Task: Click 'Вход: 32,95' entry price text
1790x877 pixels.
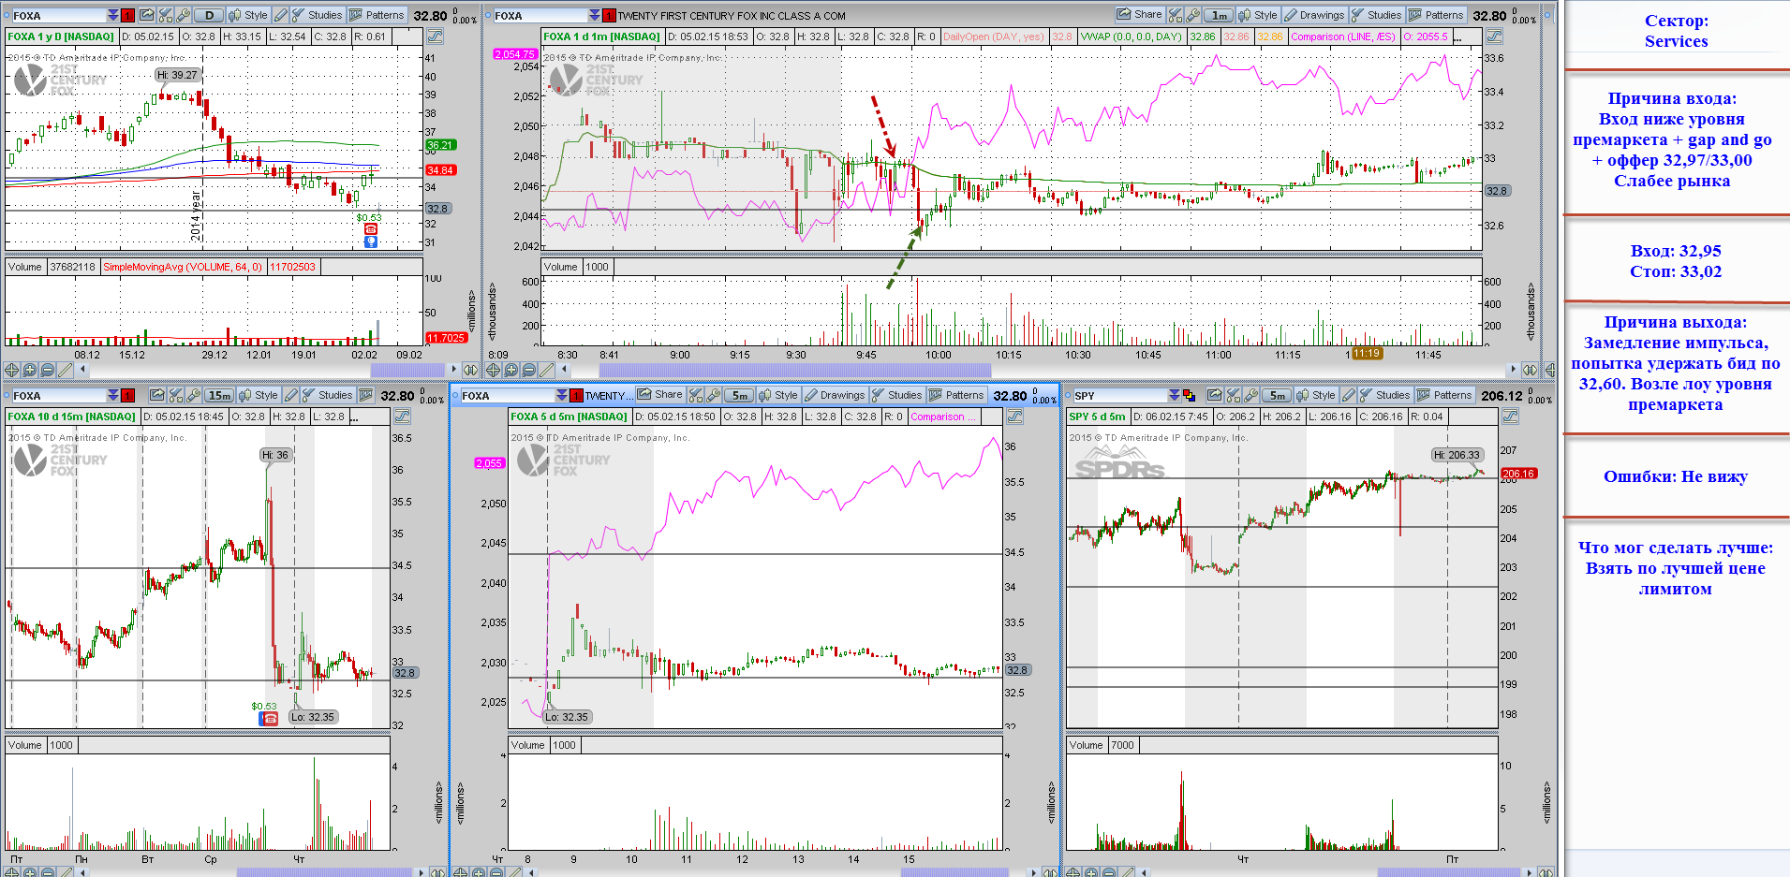Action: 1676,251
